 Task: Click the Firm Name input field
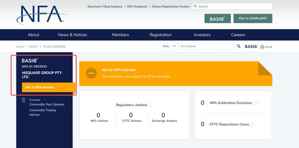tap(206, 46)
